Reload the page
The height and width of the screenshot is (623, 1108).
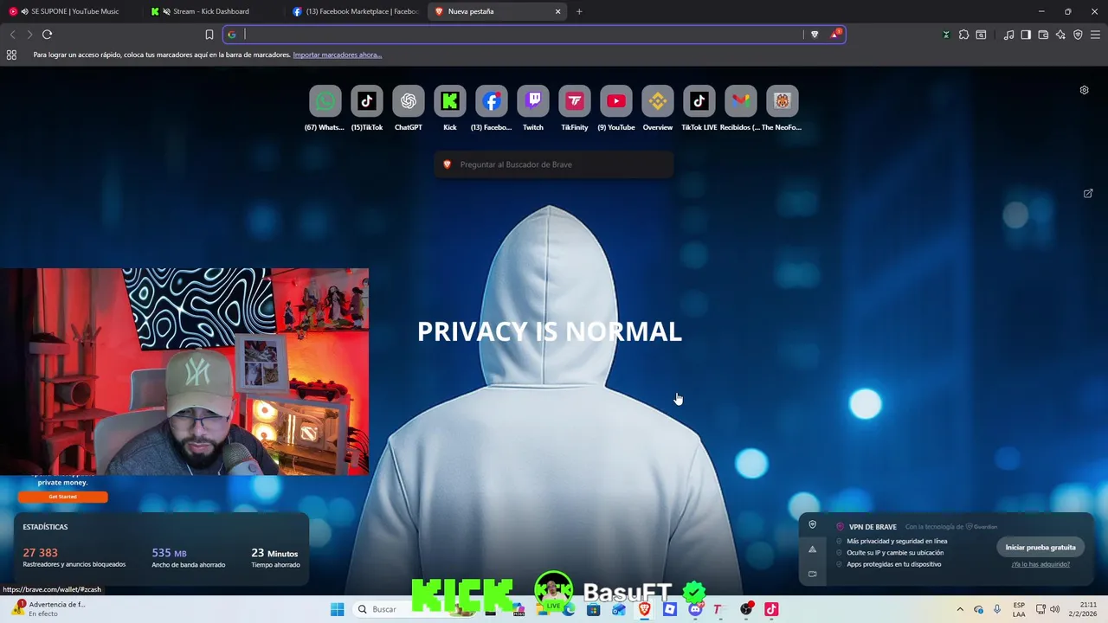pyautogui.click(x=48, y=35)
